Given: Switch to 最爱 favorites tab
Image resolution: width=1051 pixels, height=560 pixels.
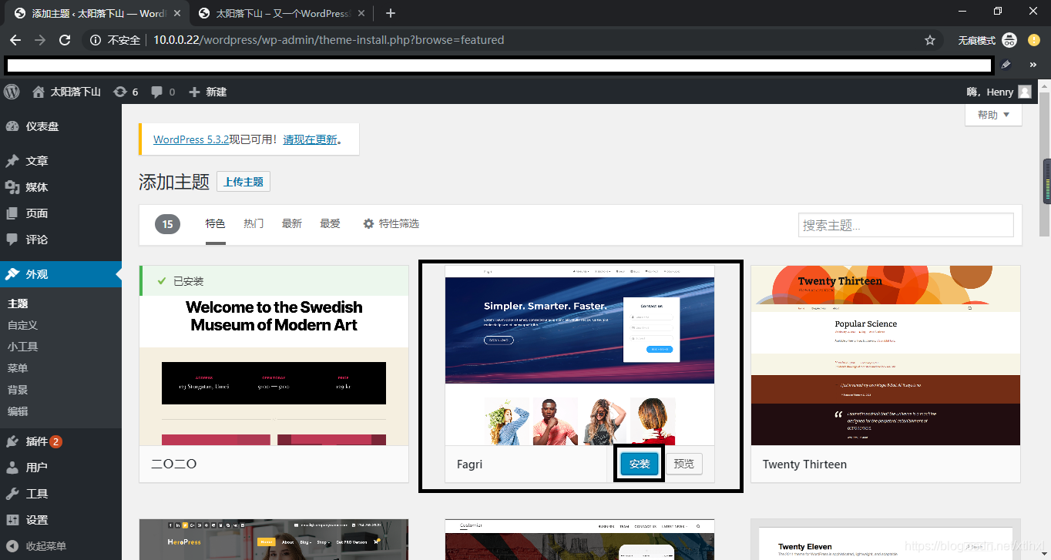Looking at the screenshot, I should coord(330,223).
